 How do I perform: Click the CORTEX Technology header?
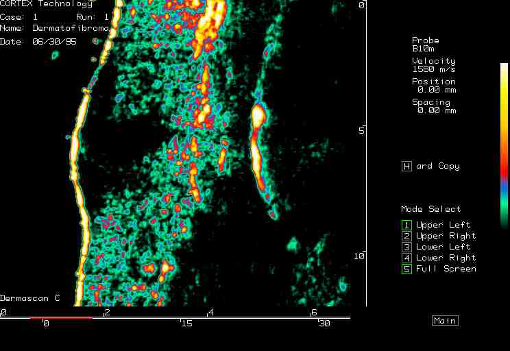(46, 4)
